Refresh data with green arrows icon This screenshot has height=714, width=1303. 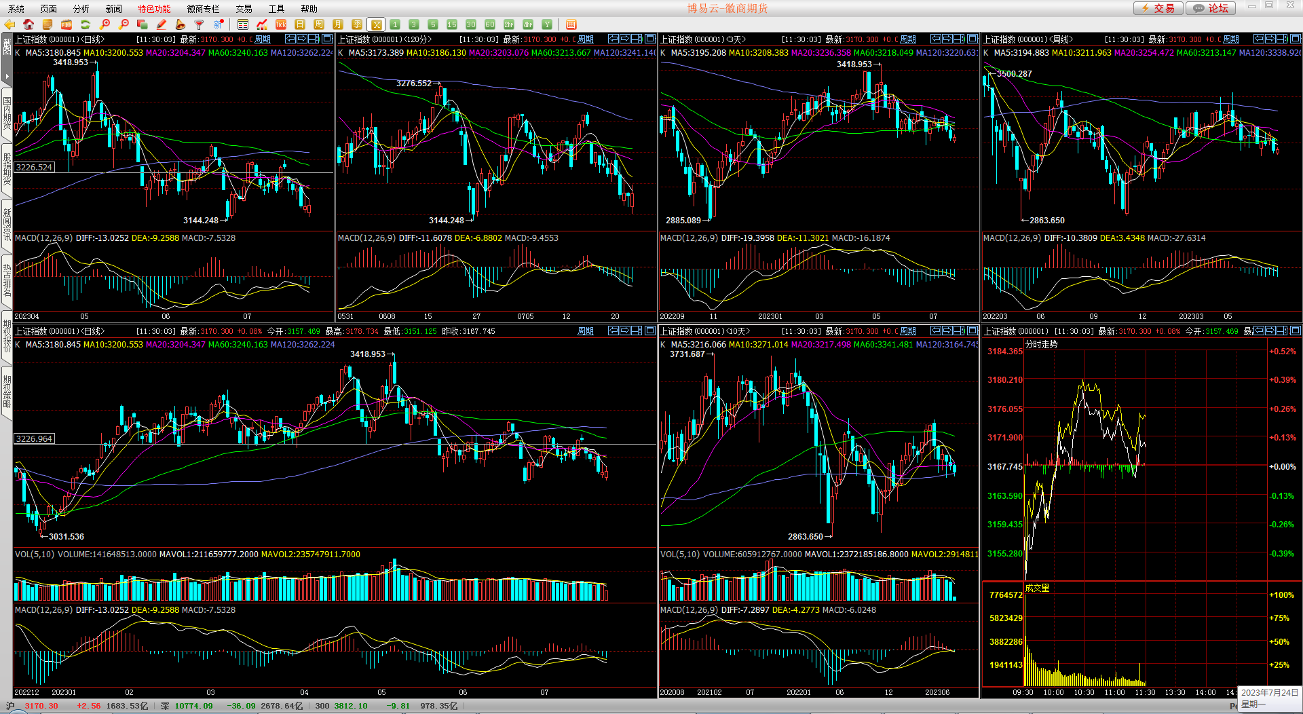(86, 24)
